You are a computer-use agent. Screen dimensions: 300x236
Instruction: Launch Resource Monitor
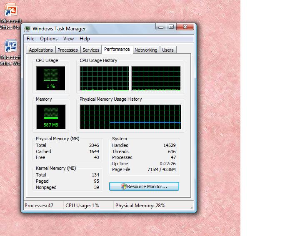(144, 186)
